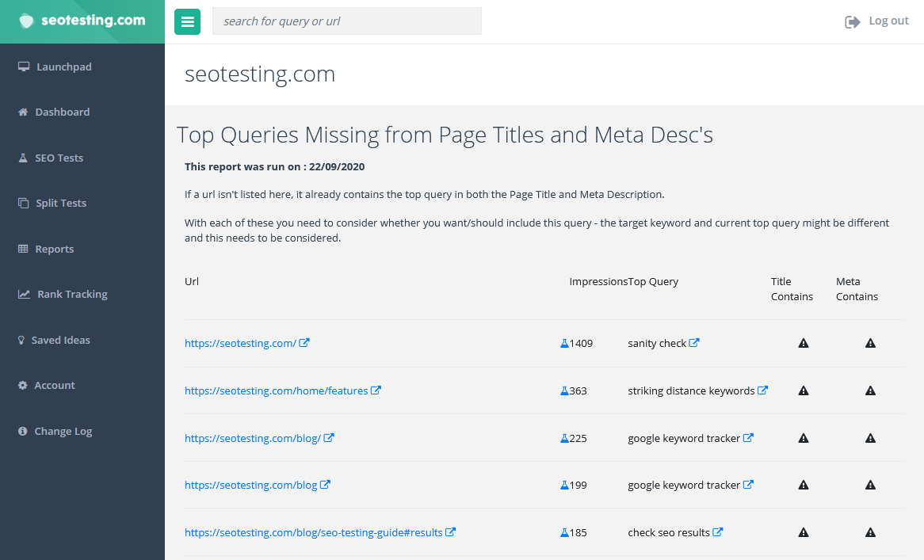Click Meta Contains warning icon in 199 impressions row

[x=870, y=486]
